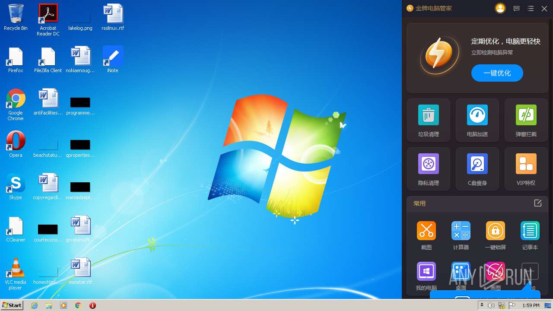This screenshot has width=553, height=311.
Task: Launch Internet Explorer from the taskbar
Action: pyautogui.click(x=34, y=305)
